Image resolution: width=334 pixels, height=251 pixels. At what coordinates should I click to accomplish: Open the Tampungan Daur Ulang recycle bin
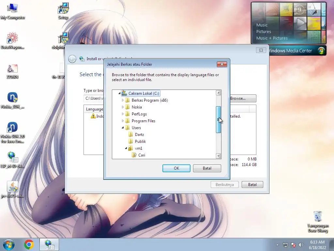click(x=318, y=222)
